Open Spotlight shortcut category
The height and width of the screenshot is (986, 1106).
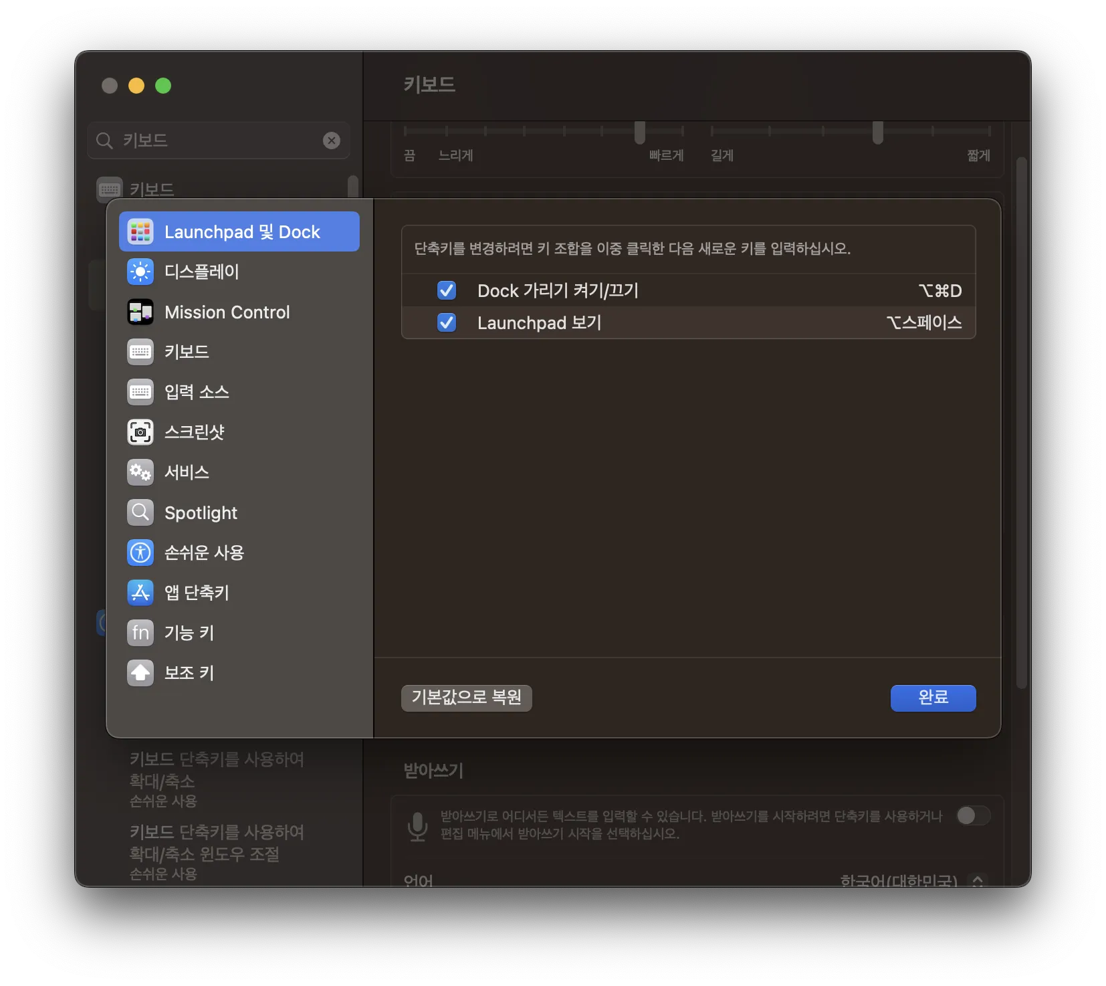tap(239, 512)
